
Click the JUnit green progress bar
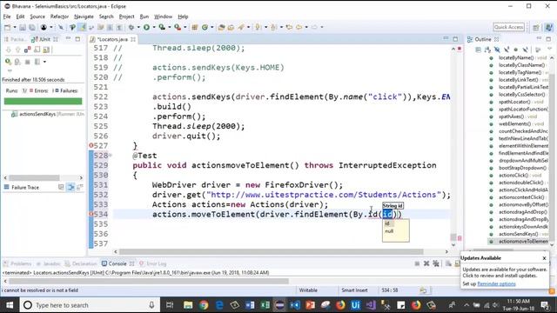(43, 101)
